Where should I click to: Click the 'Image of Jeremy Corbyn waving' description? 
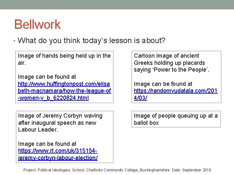click(x=60, y=123)
